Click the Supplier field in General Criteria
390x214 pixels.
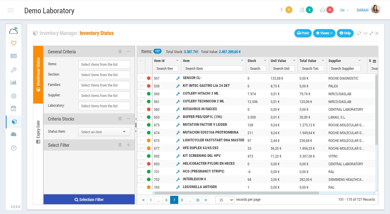pyautogui.click(x=104, y=95)
